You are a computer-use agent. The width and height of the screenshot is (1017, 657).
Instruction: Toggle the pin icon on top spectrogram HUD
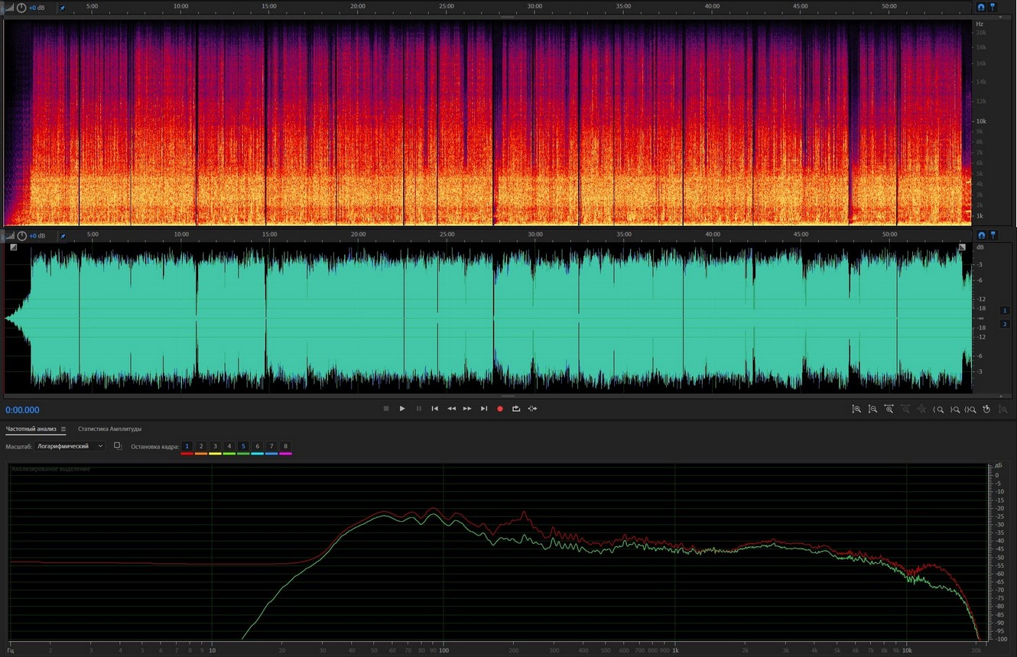tap(62, 8)
